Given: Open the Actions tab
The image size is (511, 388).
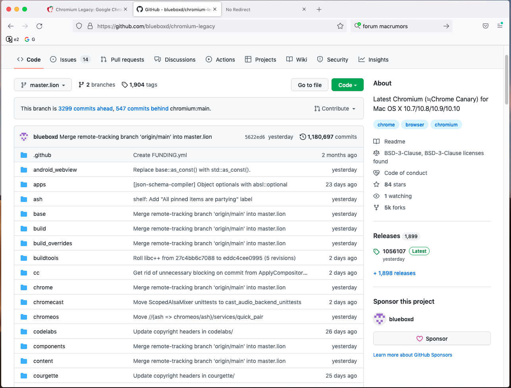Looking at the screenshot, I should (x=220, y=60).
